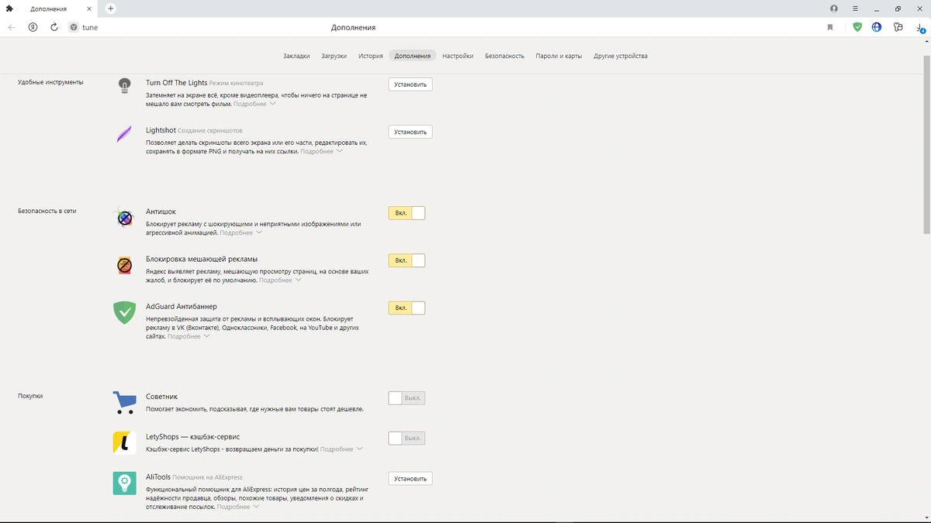Viewport: 931px width, 523px height.
Task: Click the Советник extension name
Action: pos(161,397)
